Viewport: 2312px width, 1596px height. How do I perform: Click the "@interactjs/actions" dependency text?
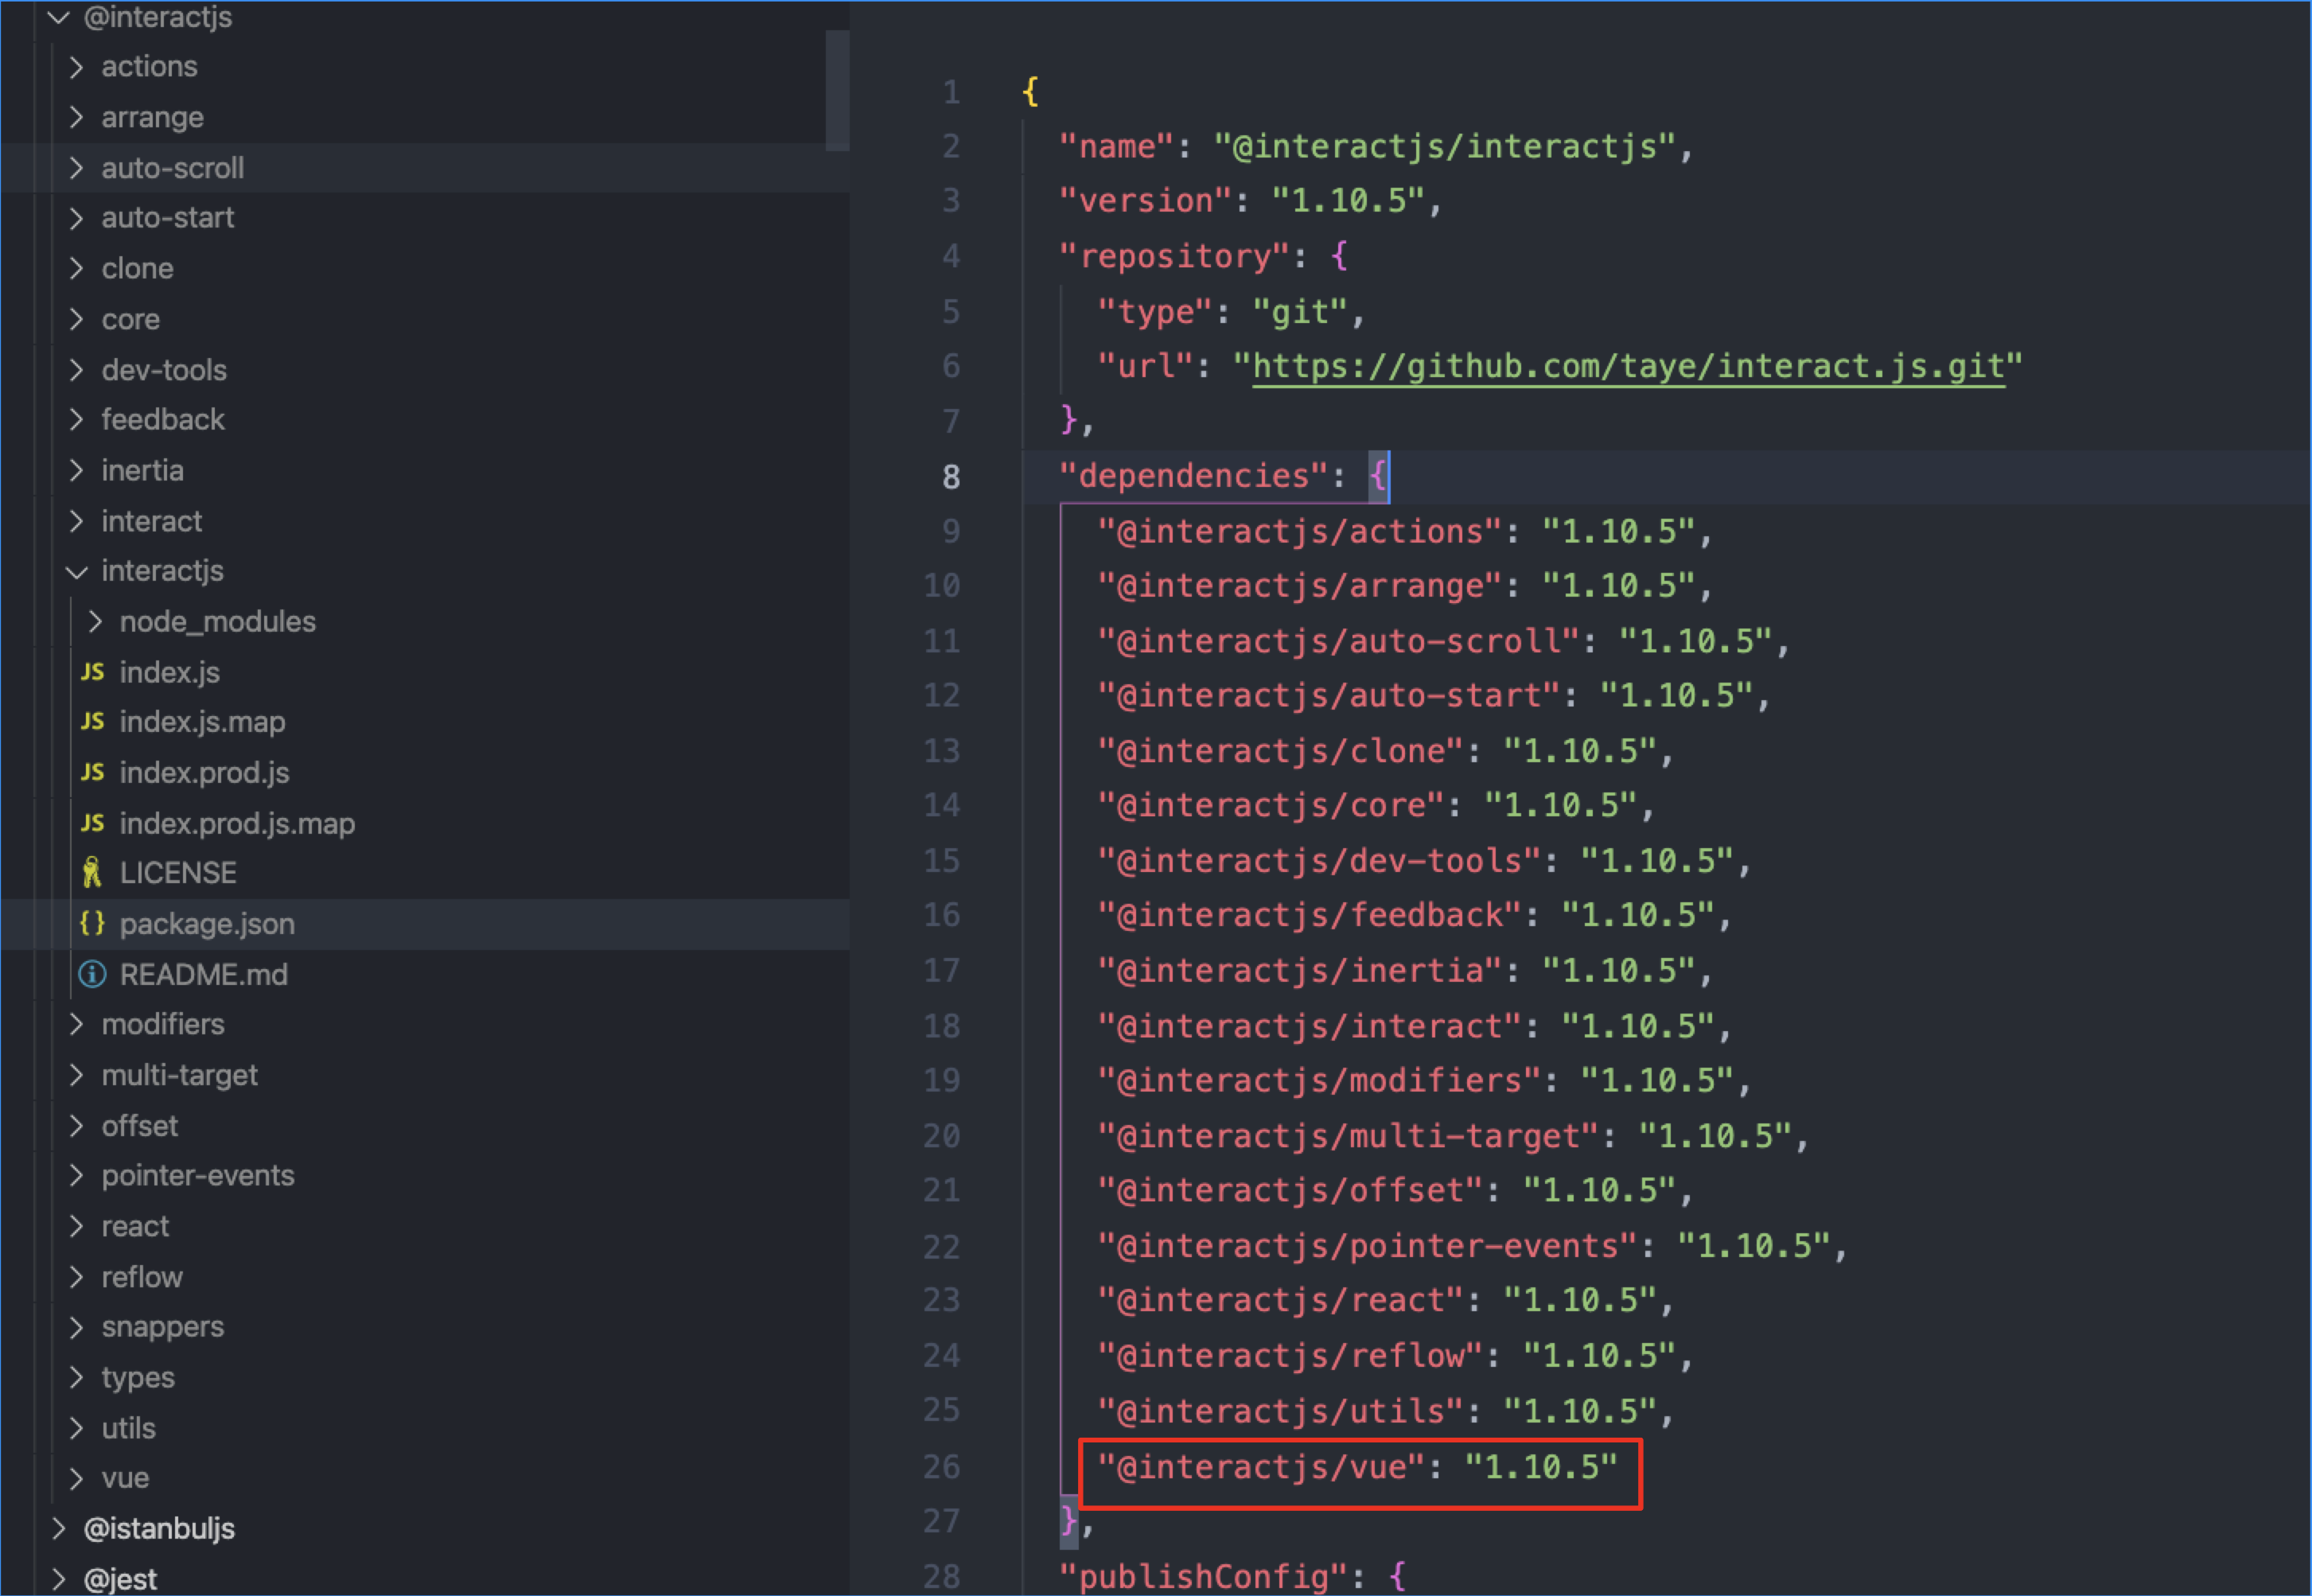[1300, 532]
